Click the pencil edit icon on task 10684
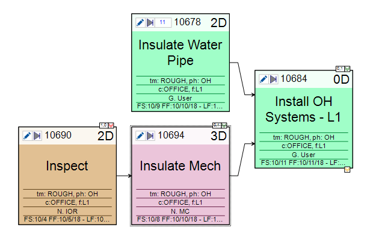 click(x=264, y=79)
